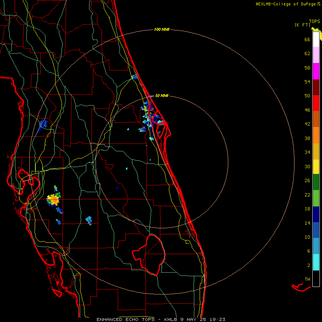Click the gold legend swatch
322x322 pixels.
(x=316, y=152)
